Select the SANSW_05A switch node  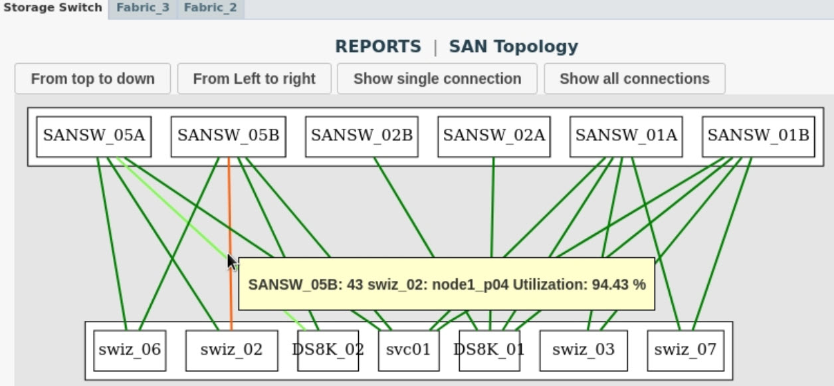click(94, 136)
